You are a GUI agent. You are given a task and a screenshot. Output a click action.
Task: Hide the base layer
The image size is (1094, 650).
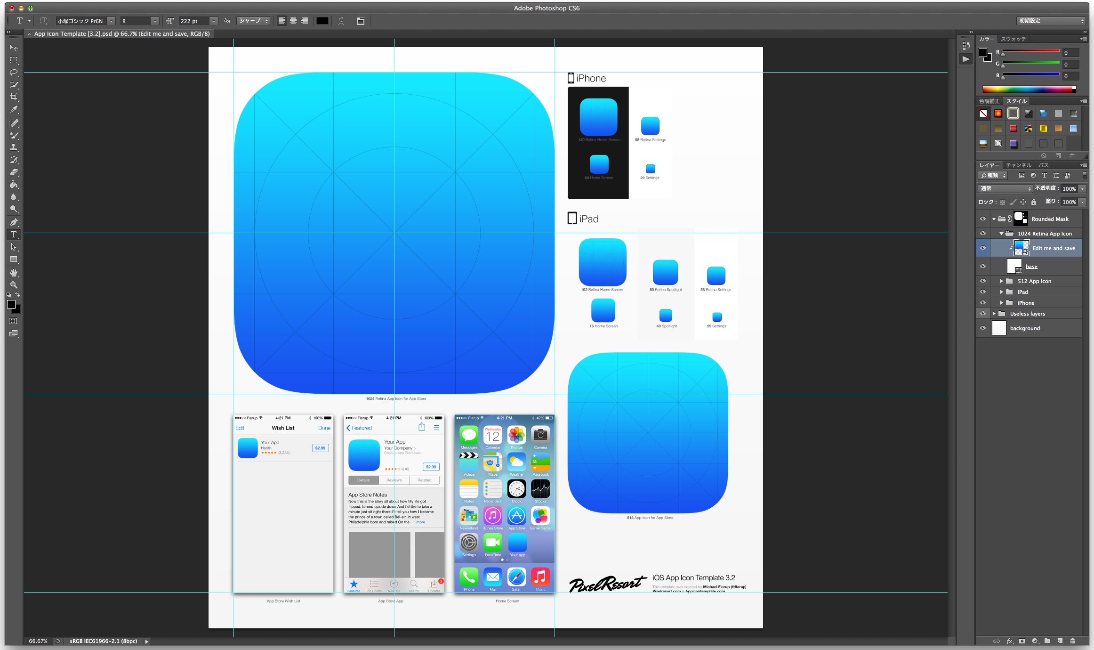pos(983,267)
